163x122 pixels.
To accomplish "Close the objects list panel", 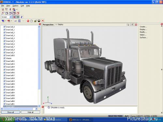I will (x=40, y=24).
